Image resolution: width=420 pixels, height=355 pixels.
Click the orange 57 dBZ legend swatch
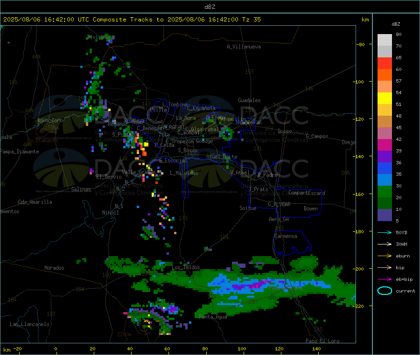[x=385, y=75]
